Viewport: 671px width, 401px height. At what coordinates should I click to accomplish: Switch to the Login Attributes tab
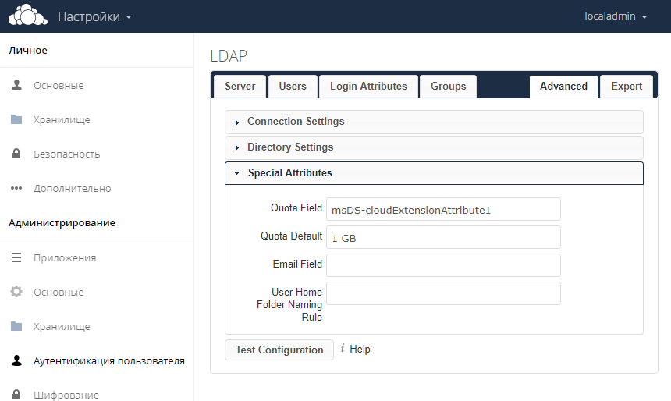(x=368, y=87)
